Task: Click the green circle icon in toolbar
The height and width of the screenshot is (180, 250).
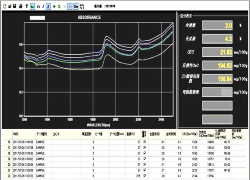Action: (x=59, y=6)
